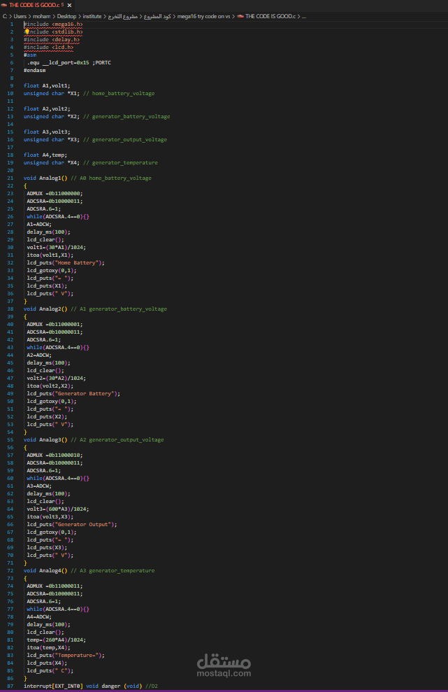Viewport: 448px width, 692px height.
Task: Click the "Generator Output" string literal
Action: click(85, 524)
